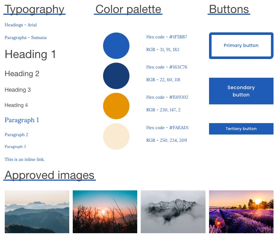Image resolution: width=277 pixels, height=237 pixels.
Task: Pick the orange #E69302 color circle
Action: 116,106
